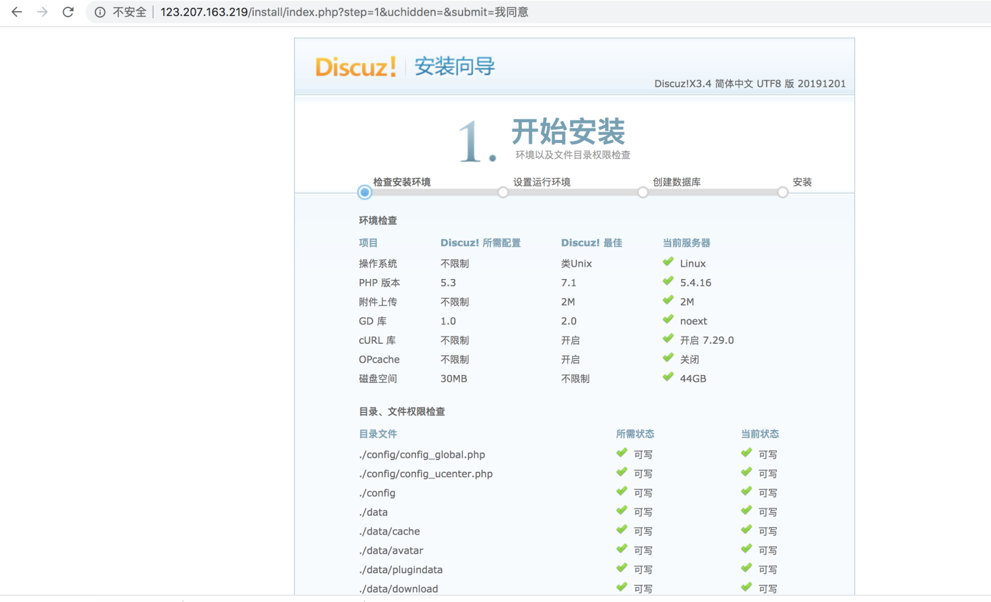Select the 检查安装环境 step marker circle
The image size is (991, 602).
pos(365,192)
